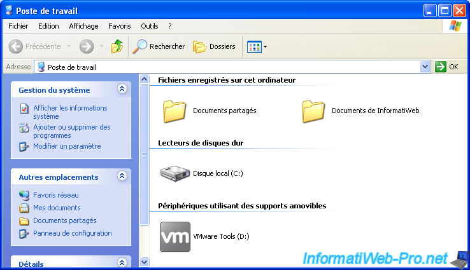Click the Modifier un paramètre icon
This screenshot has width=470, height=270.
coord(24,147)
